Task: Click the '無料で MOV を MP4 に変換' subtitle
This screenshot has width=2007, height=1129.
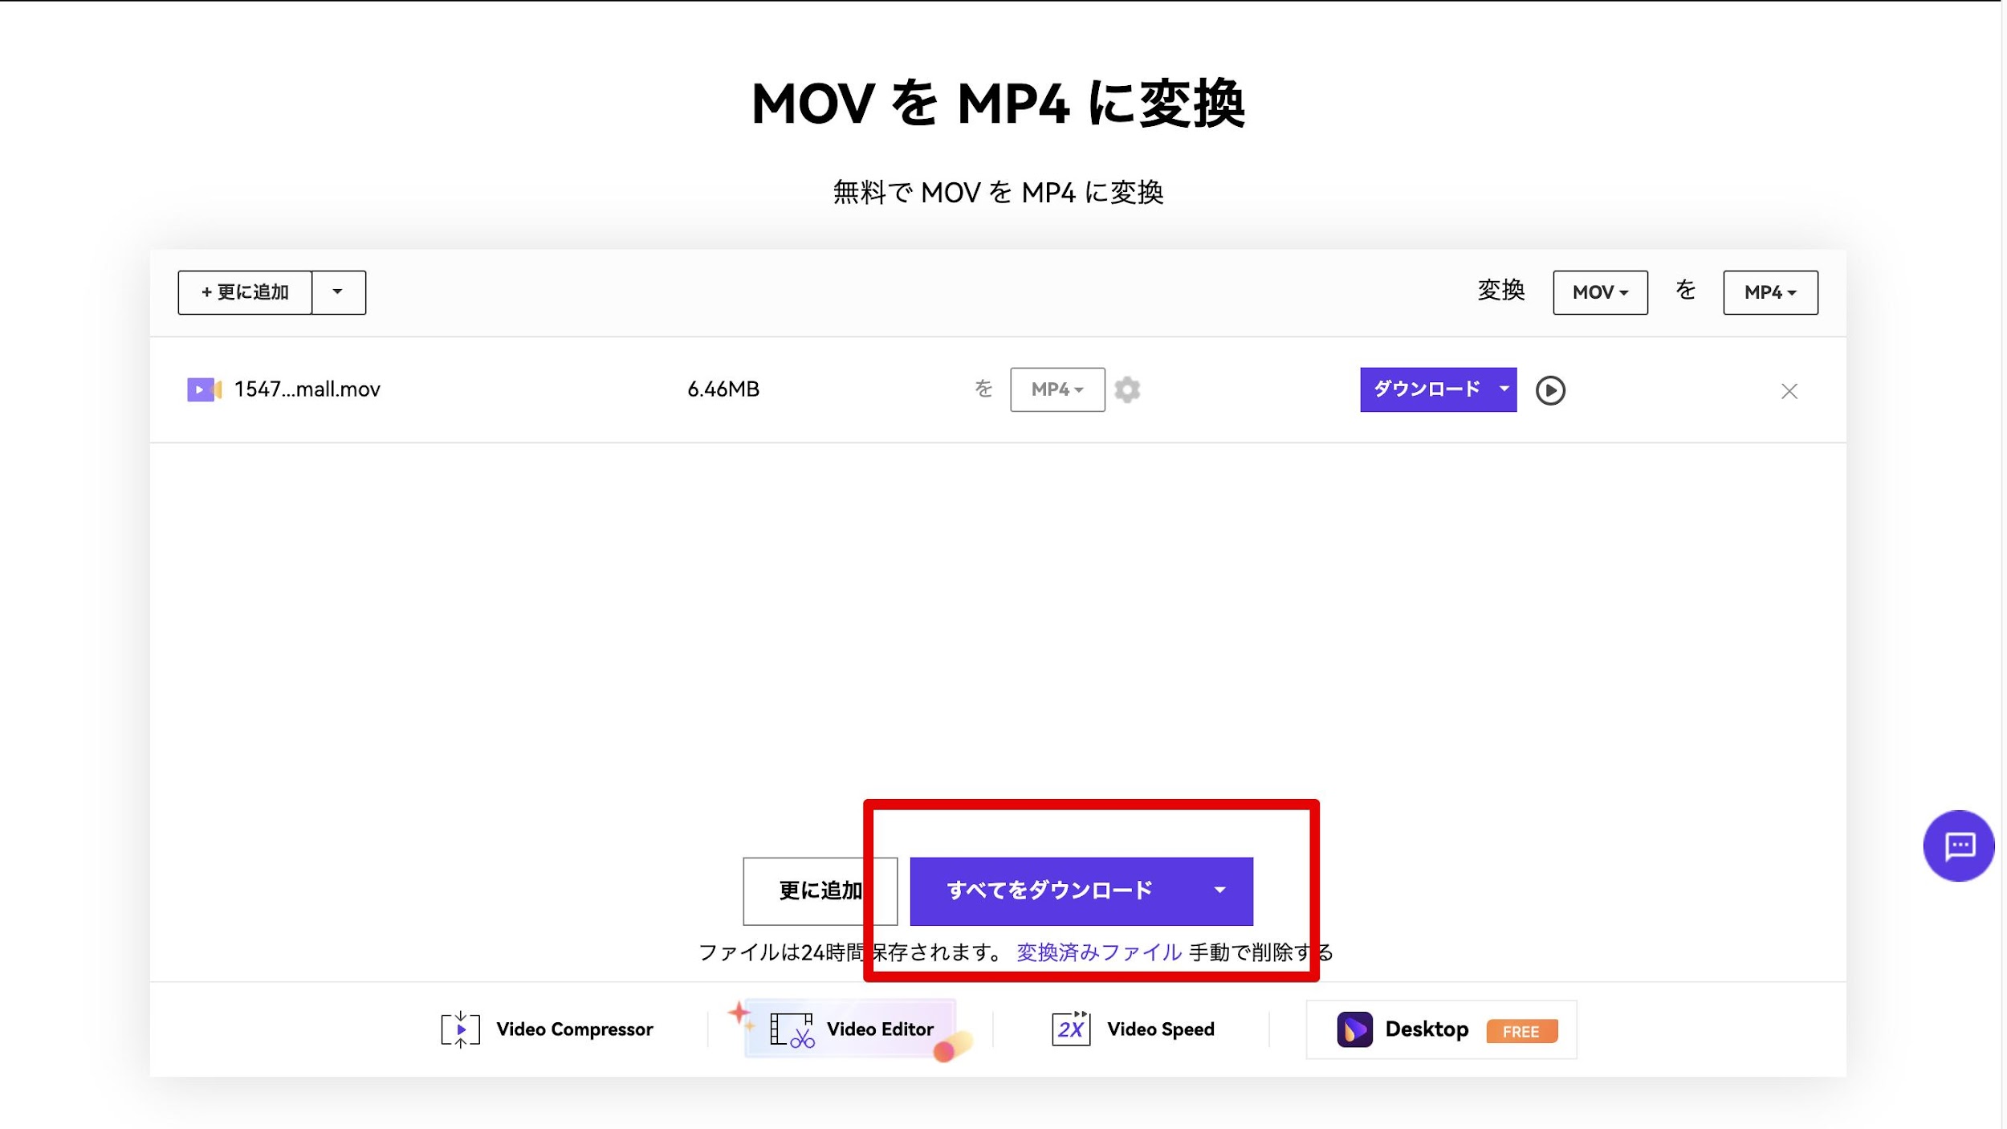Action: (998, 193)
